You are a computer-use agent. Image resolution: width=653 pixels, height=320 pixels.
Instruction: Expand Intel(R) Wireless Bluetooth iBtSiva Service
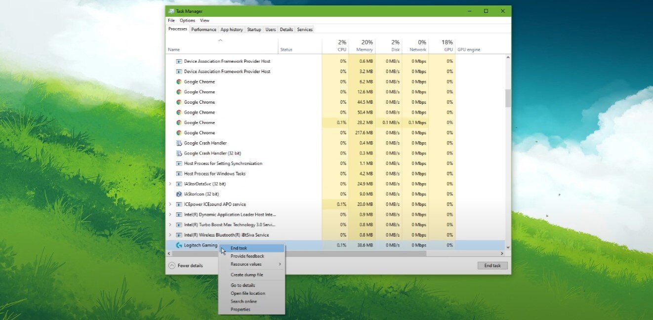click(x=170, y=235)
